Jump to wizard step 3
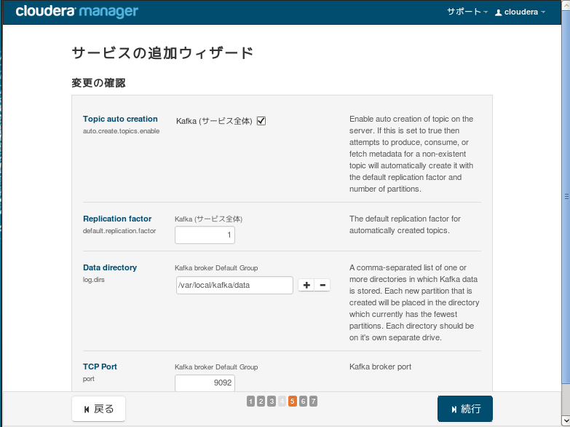 (272, 401)
